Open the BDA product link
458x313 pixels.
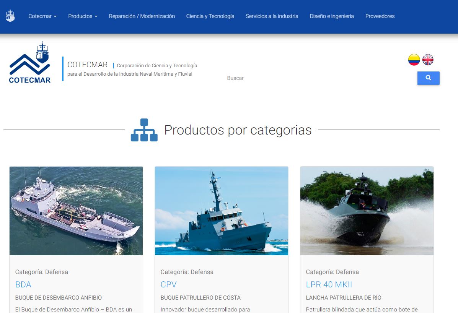(x=23, y=284)
